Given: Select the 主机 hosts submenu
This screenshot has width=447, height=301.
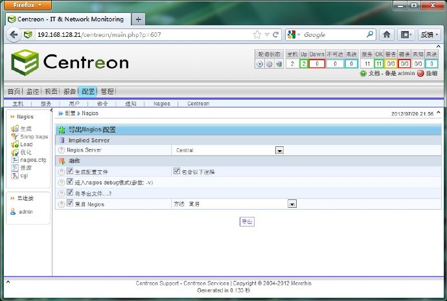Looking at the screenshot, I should click(x=17, y=104).
